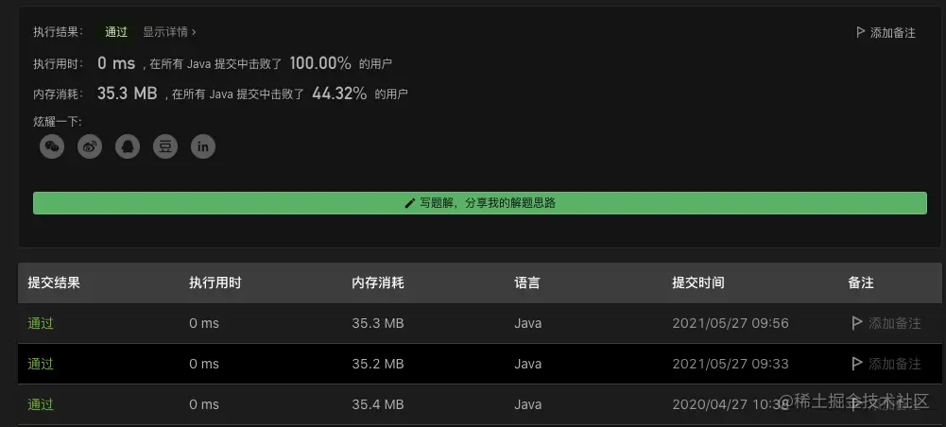Click the 提交时间 column header
Viewport: 946px width, 427px height.
coord(698,282)
